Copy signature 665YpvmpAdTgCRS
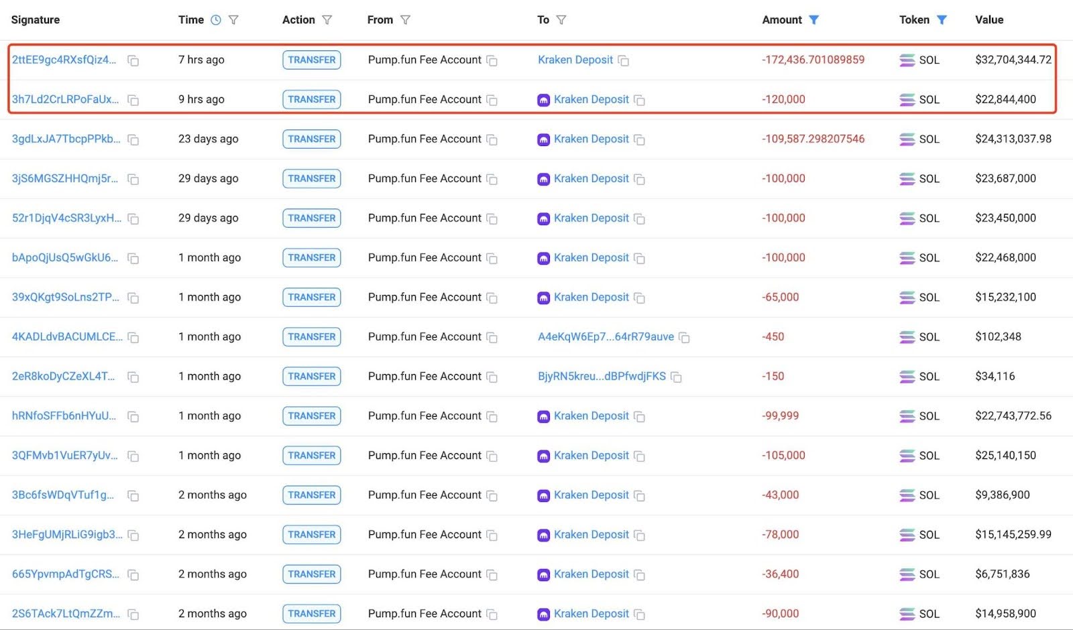1073x630 pixels. pyautogui.click(x=133, y=575)
